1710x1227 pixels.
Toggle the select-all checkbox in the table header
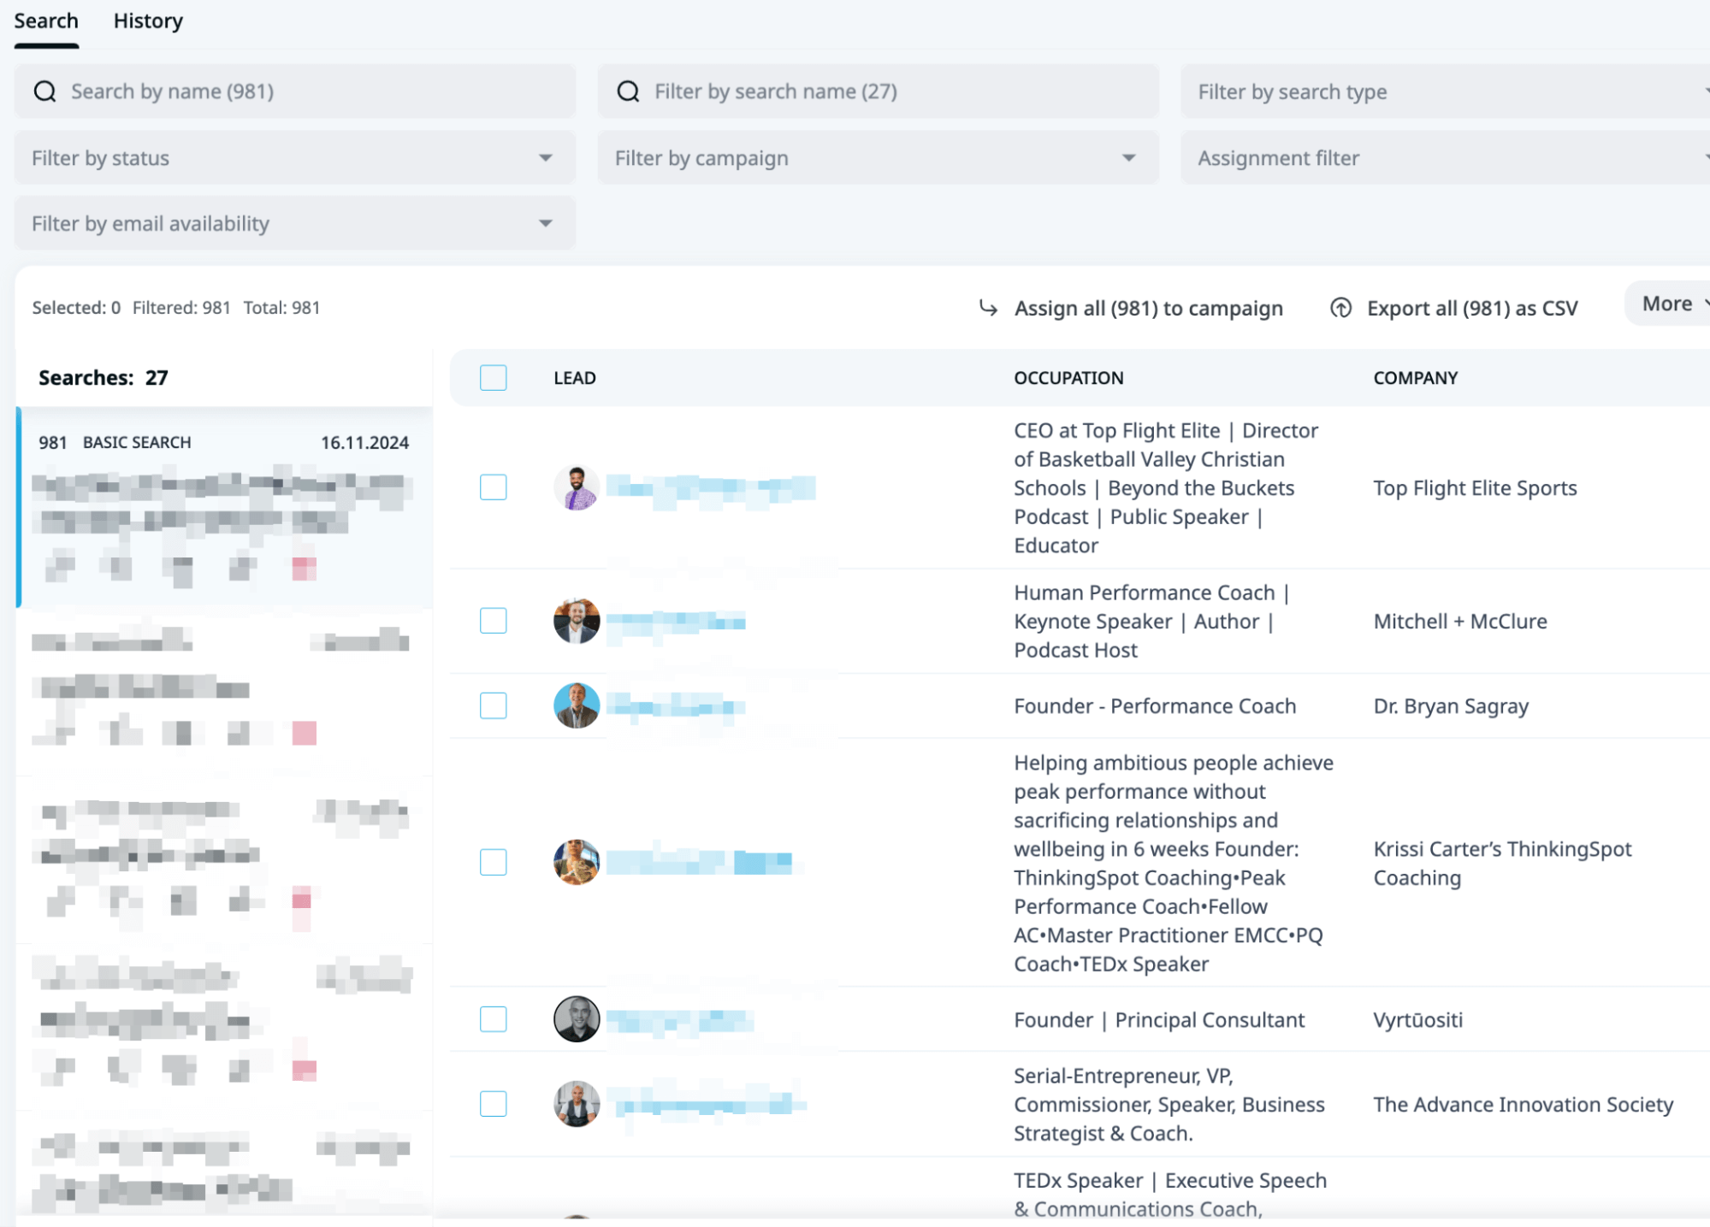coord(493,377)
